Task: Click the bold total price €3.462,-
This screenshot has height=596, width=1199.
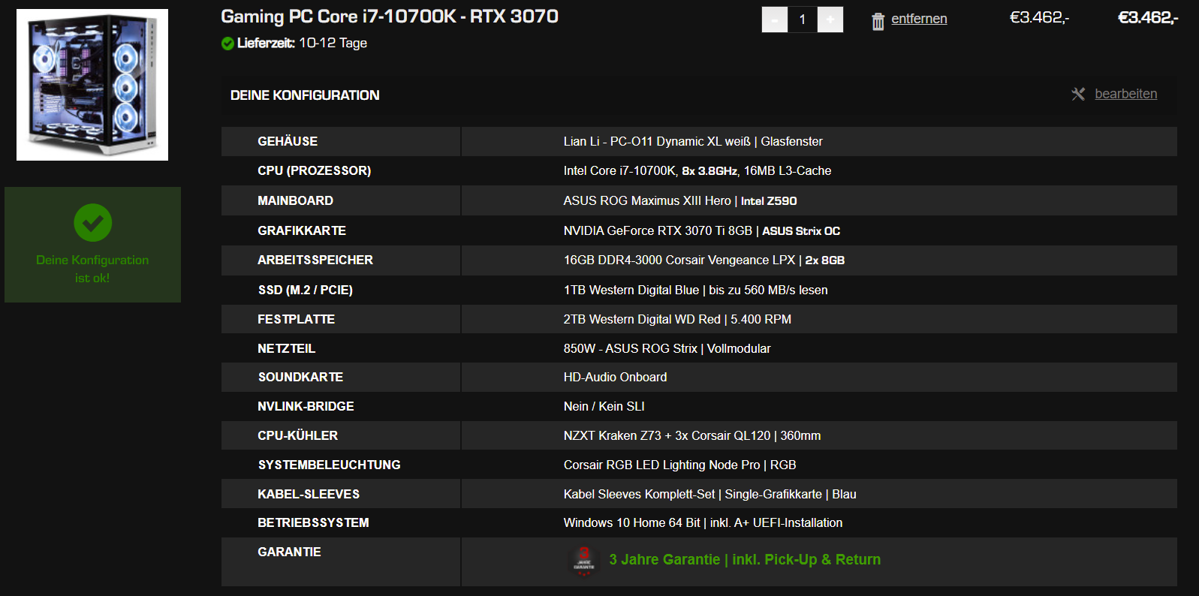Action: tap(1148, 17)
